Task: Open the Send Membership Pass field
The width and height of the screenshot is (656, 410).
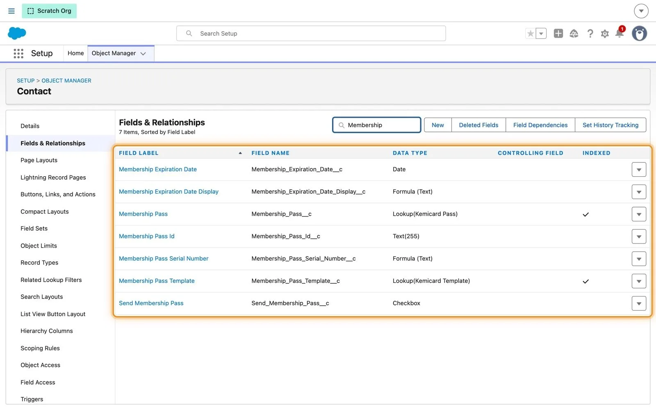Action: (x=151, y=303)
